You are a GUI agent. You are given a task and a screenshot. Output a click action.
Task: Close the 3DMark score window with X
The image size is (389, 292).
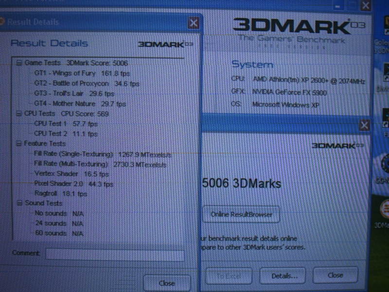point(364,125)
